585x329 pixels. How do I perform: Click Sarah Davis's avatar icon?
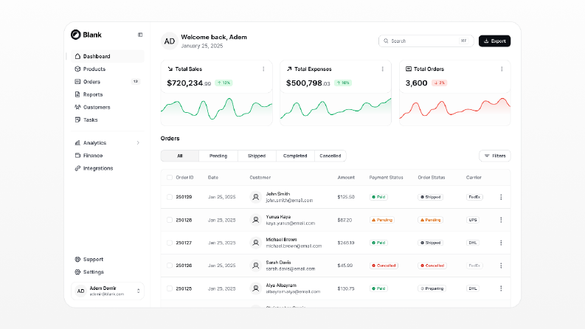pyautogui.click(x=255, y=266)
